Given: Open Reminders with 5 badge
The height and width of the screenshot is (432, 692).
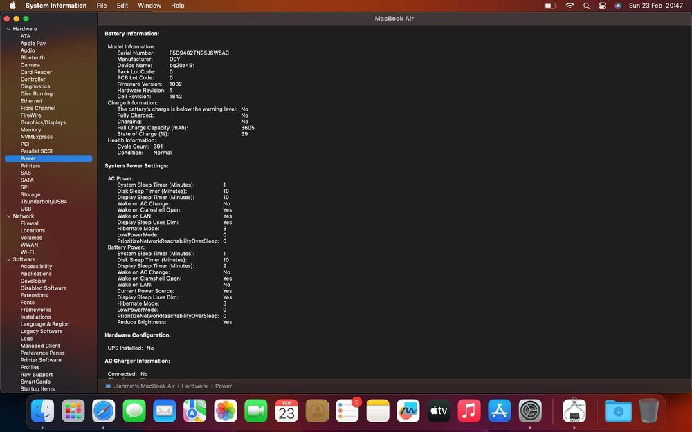Looking at the screenshot, I should pos(347,411).
